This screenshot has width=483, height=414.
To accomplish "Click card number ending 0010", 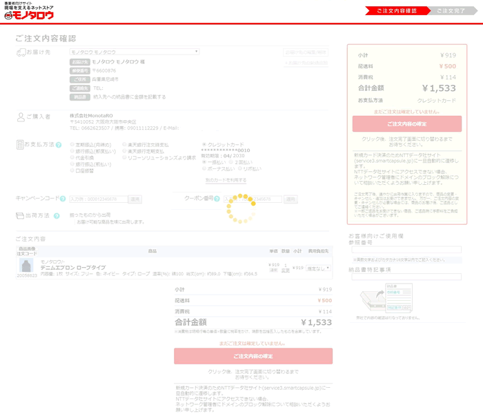I will point(226,150).
